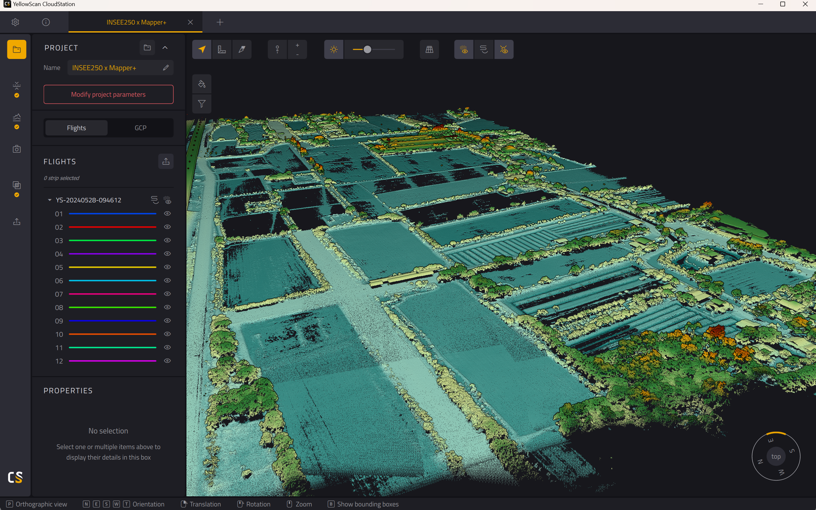
Task: Click the top view compass button
Action: (776, 456)
